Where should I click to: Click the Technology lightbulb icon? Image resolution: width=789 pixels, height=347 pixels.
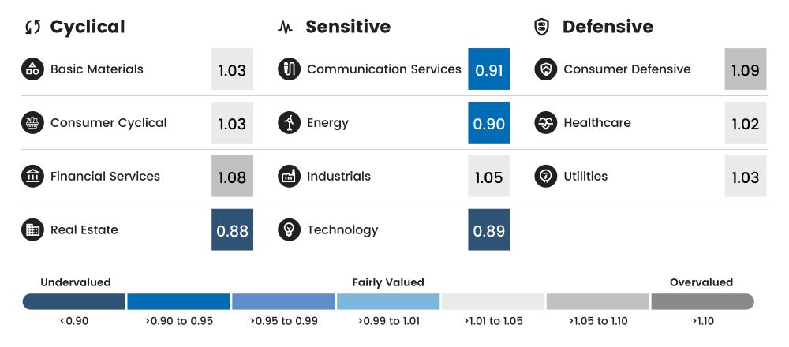(x=290, y=230)
